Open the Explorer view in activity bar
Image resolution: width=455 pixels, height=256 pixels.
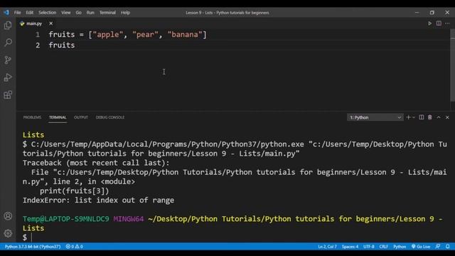(8, 26)
